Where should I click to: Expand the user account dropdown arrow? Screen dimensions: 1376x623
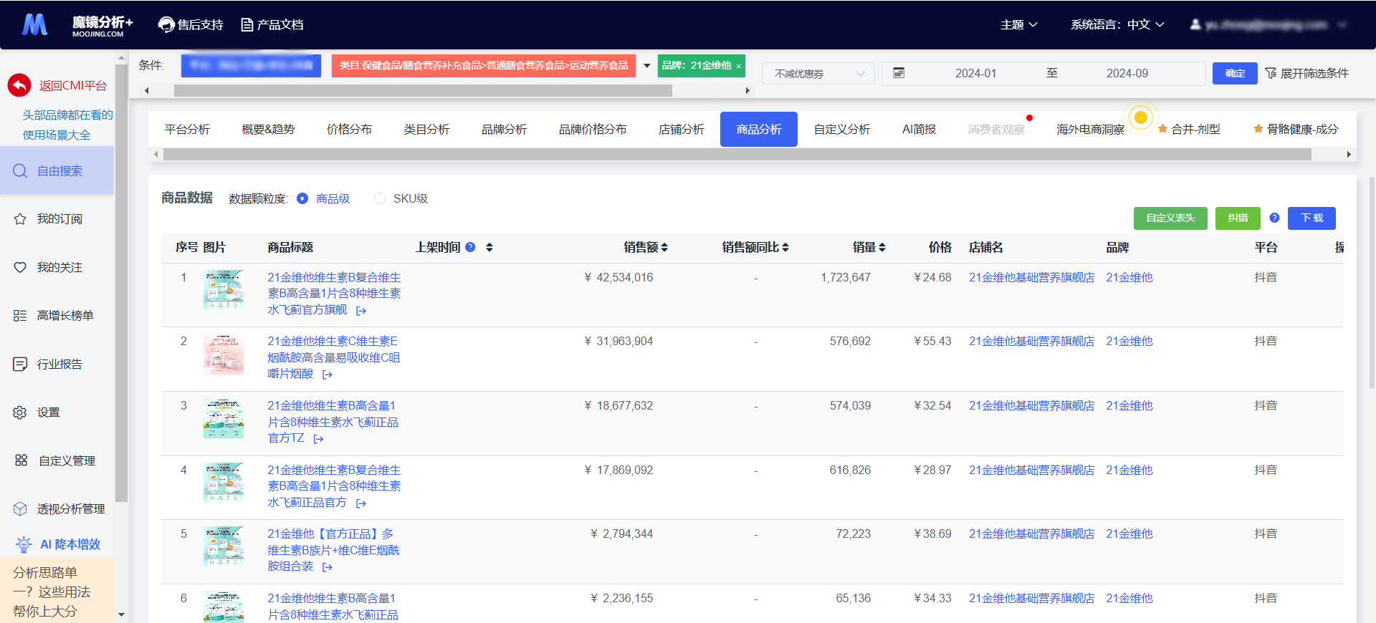click(x=1342, y=24)
